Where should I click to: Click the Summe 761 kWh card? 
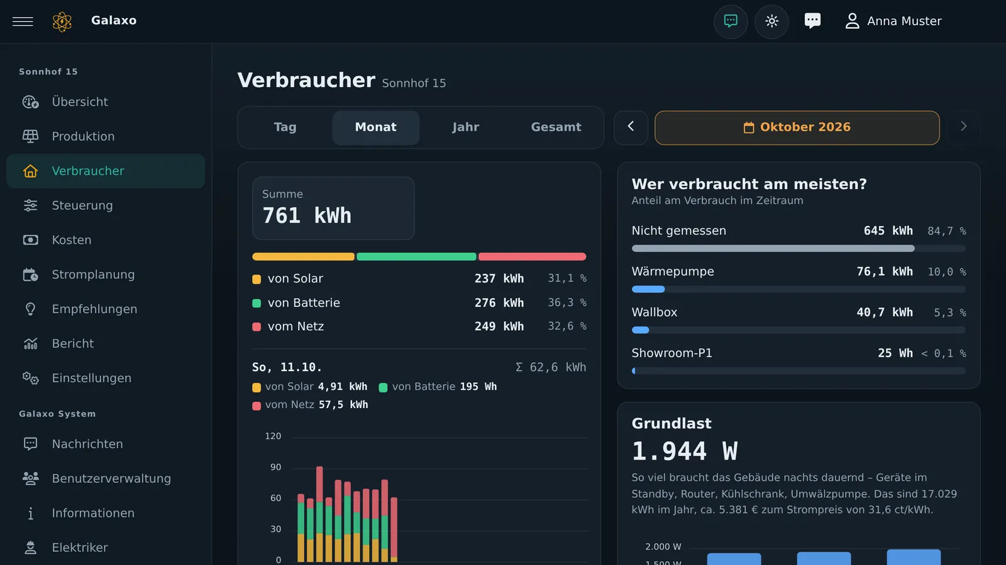[333, 208]
